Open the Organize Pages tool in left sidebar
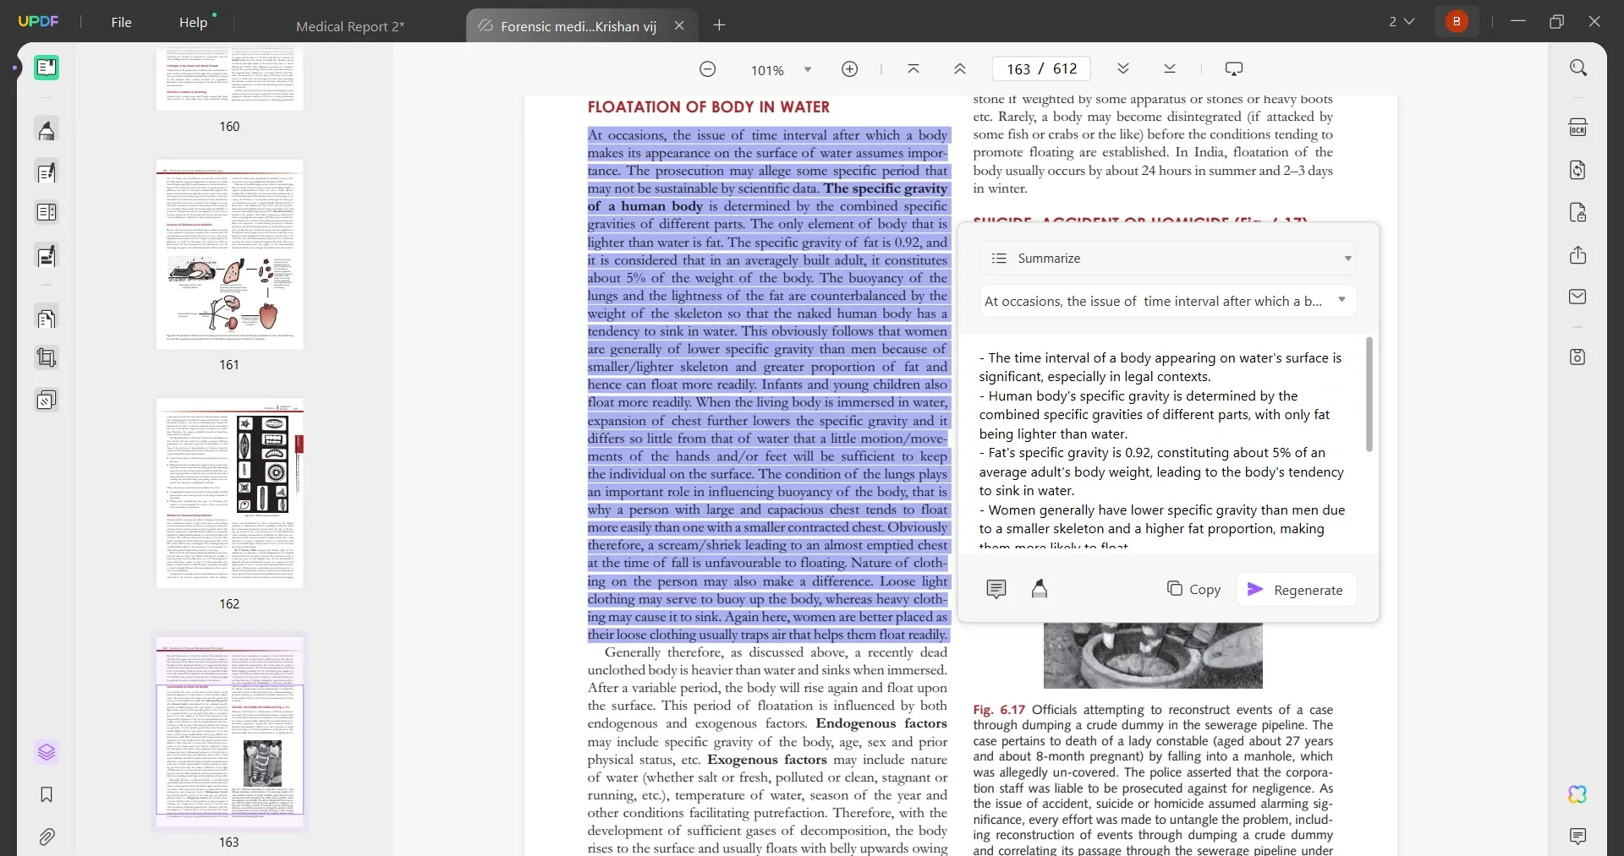The width and height of the screenshot is (1624, 856). tap(47, 319)
